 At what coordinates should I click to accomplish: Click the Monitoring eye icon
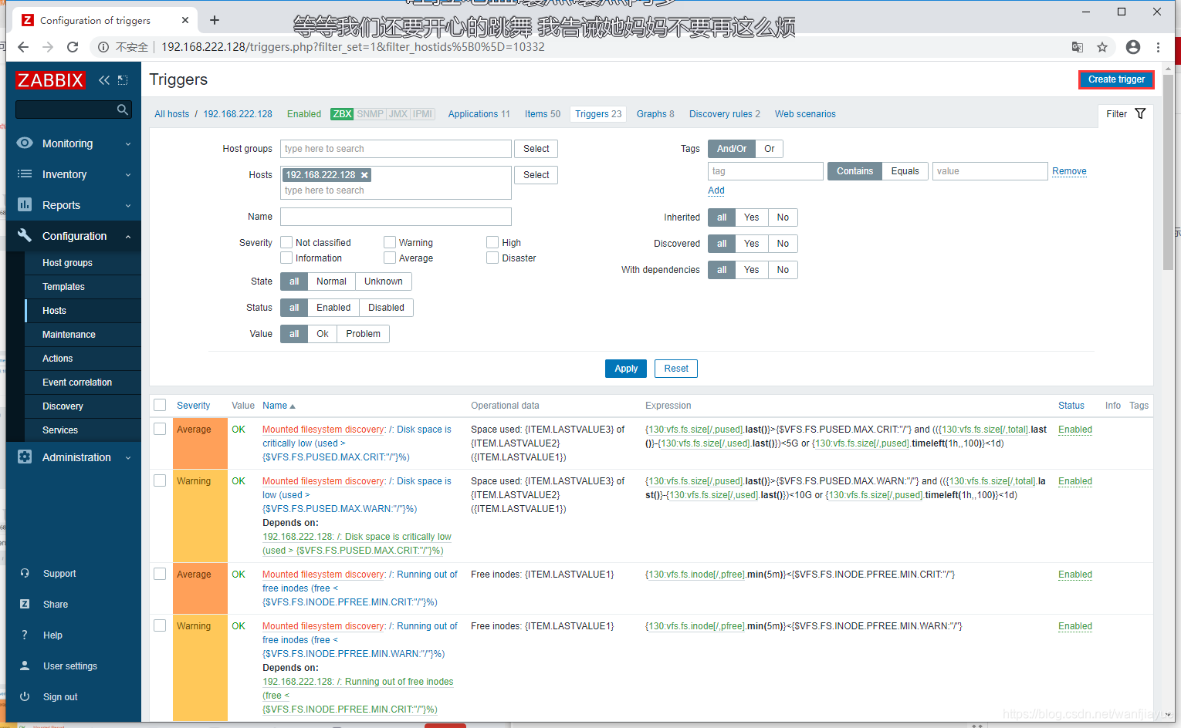coord(25,143)
